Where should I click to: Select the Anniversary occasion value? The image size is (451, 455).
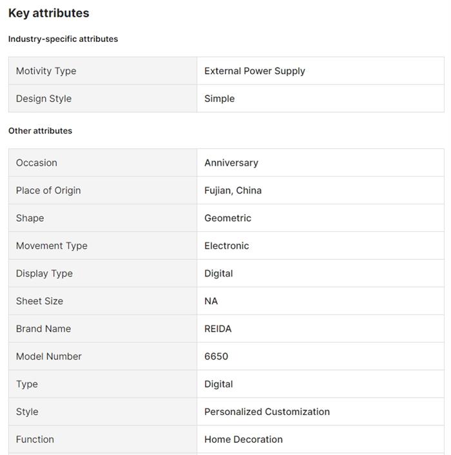(x=231, y=163)
